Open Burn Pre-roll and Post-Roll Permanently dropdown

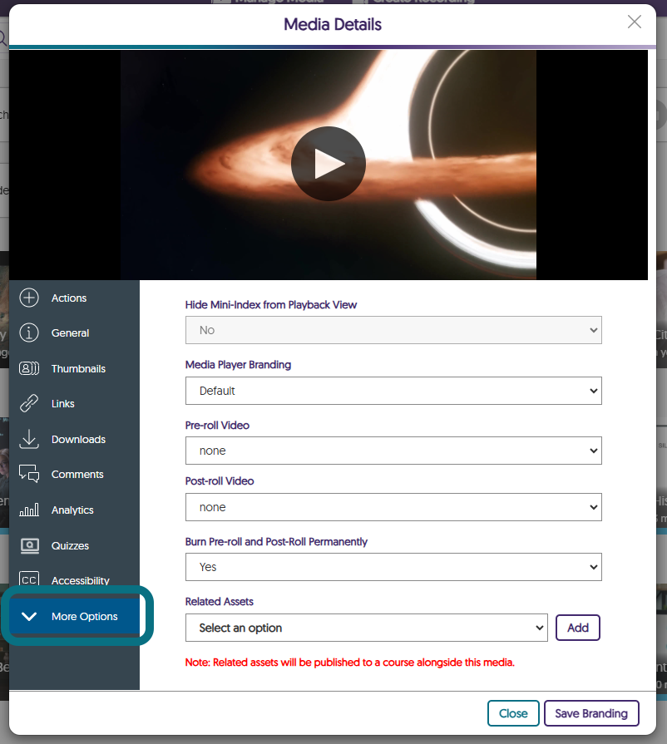point(393,567)
